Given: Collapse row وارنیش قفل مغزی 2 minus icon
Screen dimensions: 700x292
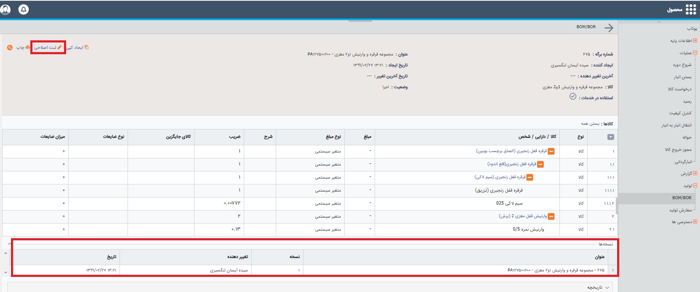Looking at the screenshot, I should [x=551, y=216].
